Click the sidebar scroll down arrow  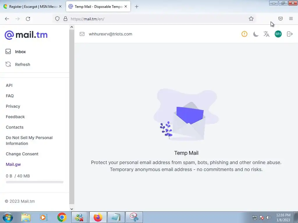point(72,209)
